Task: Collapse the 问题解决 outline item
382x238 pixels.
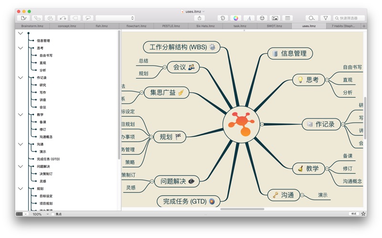Action: tap(21, 166)
